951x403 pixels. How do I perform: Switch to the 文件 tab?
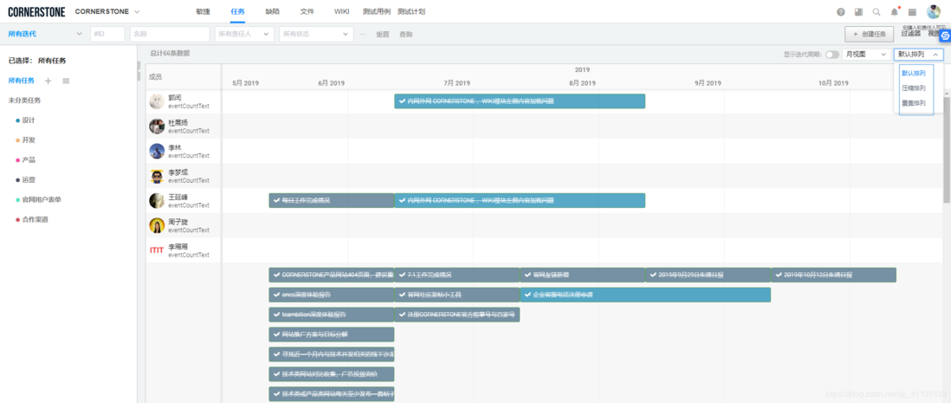pos(307,11)
